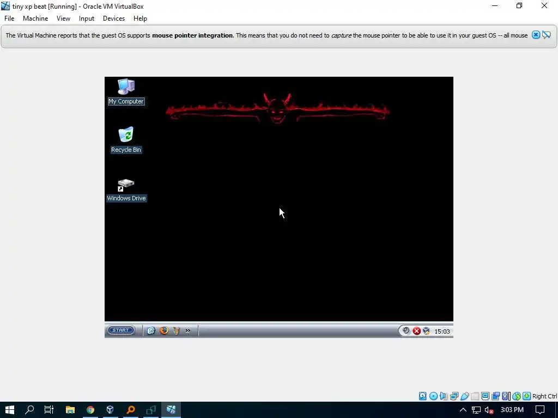
Task: Open Windows taskbar search
Action: [x=29, y=410]
